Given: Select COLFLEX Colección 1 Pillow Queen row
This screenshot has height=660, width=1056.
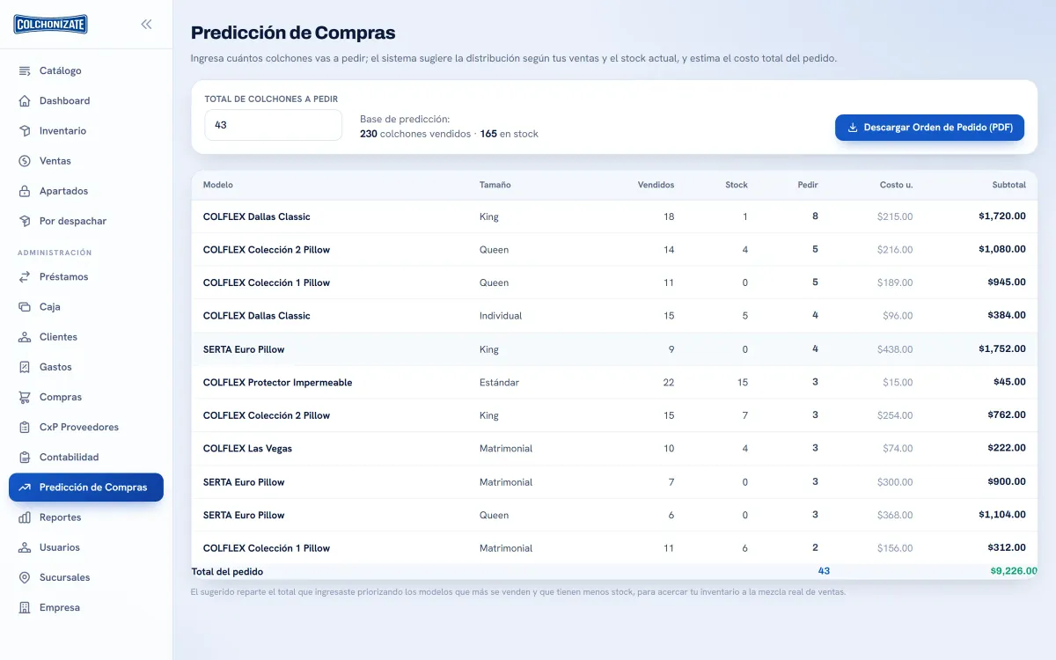Looking at the screenshot, I should point(614,282).
